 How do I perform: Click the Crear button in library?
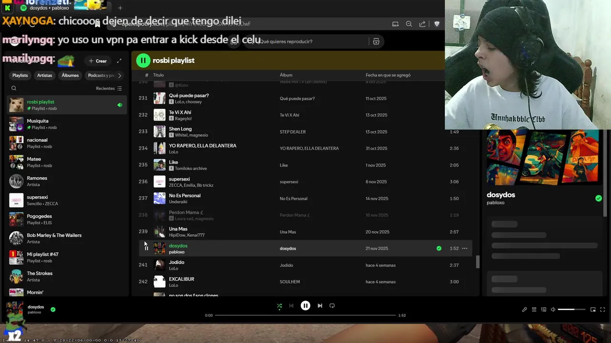coord(98,61)
